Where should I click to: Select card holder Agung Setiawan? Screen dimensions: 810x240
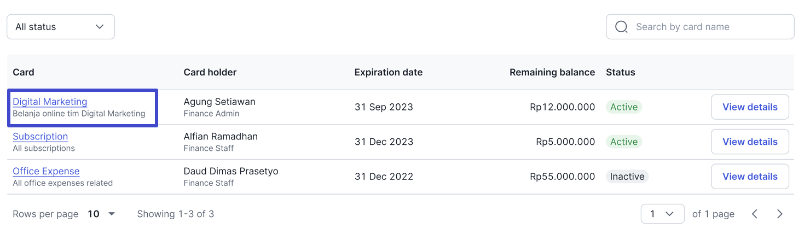[219, 102]
